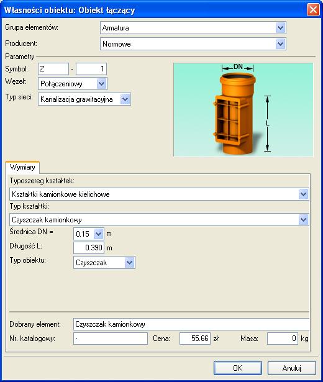Click the Masa weight field
This screenshot has height=382, width=323.
[283, 339]
